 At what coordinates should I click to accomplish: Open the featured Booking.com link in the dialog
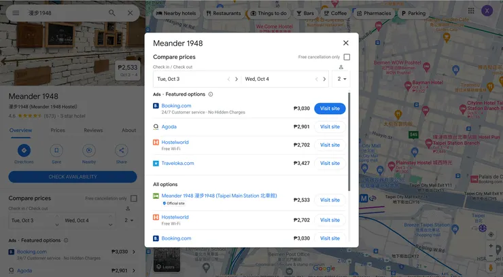tap(176, 106)
